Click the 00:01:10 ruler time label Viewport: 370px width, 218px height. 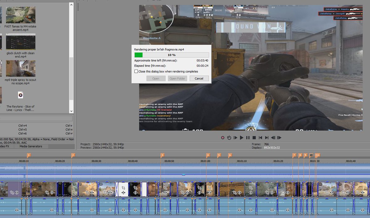tap(242, 161)
